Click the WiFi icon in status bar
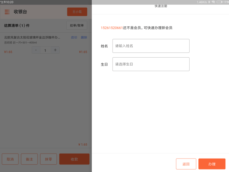The image size is (229, 172). [x=213, y=2]
